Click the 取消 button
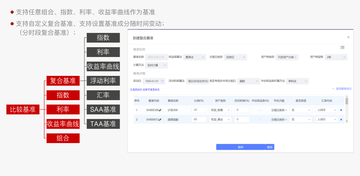This screenshot has width=360, height=176. coord(269,147)
